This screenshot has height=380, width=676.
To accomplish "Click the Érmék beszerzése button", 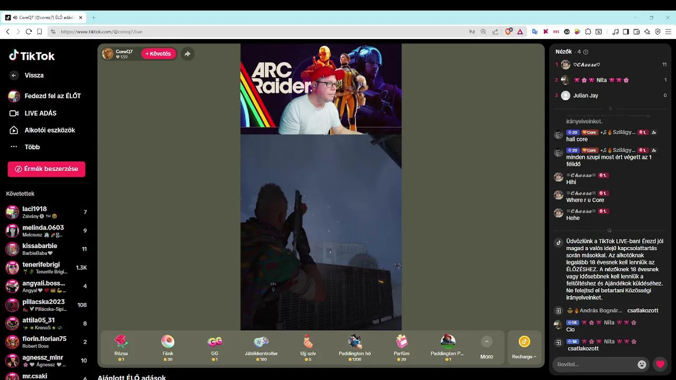I will tap(46, 169).
